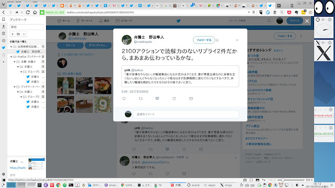
Task: Collapse the ブックマークバー folder
Action: point(15,87)
